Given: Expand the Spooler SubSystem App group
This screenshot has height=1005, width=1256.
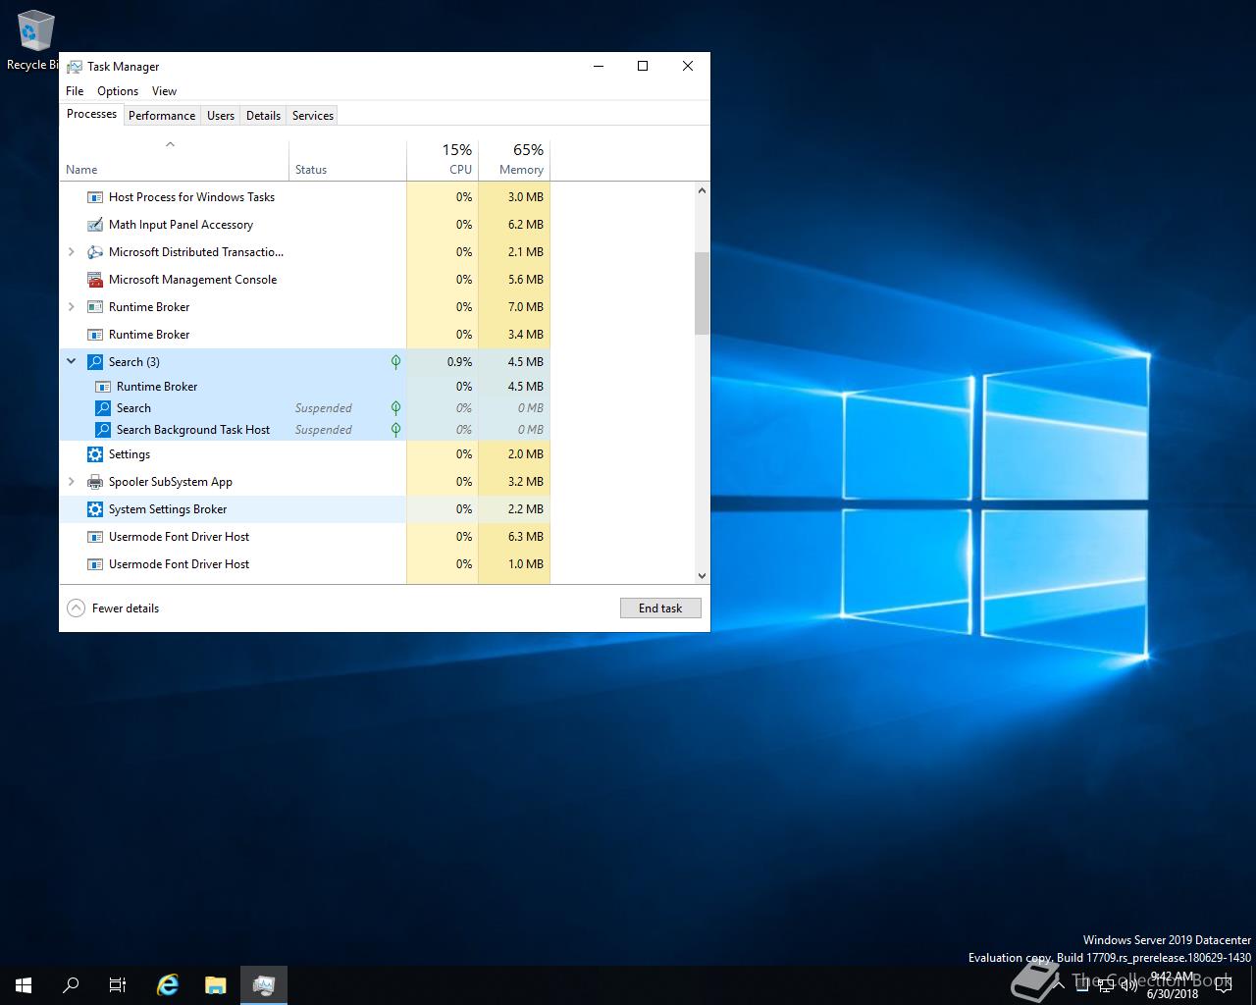Looking at the screenshot, I should pos(71,482).
